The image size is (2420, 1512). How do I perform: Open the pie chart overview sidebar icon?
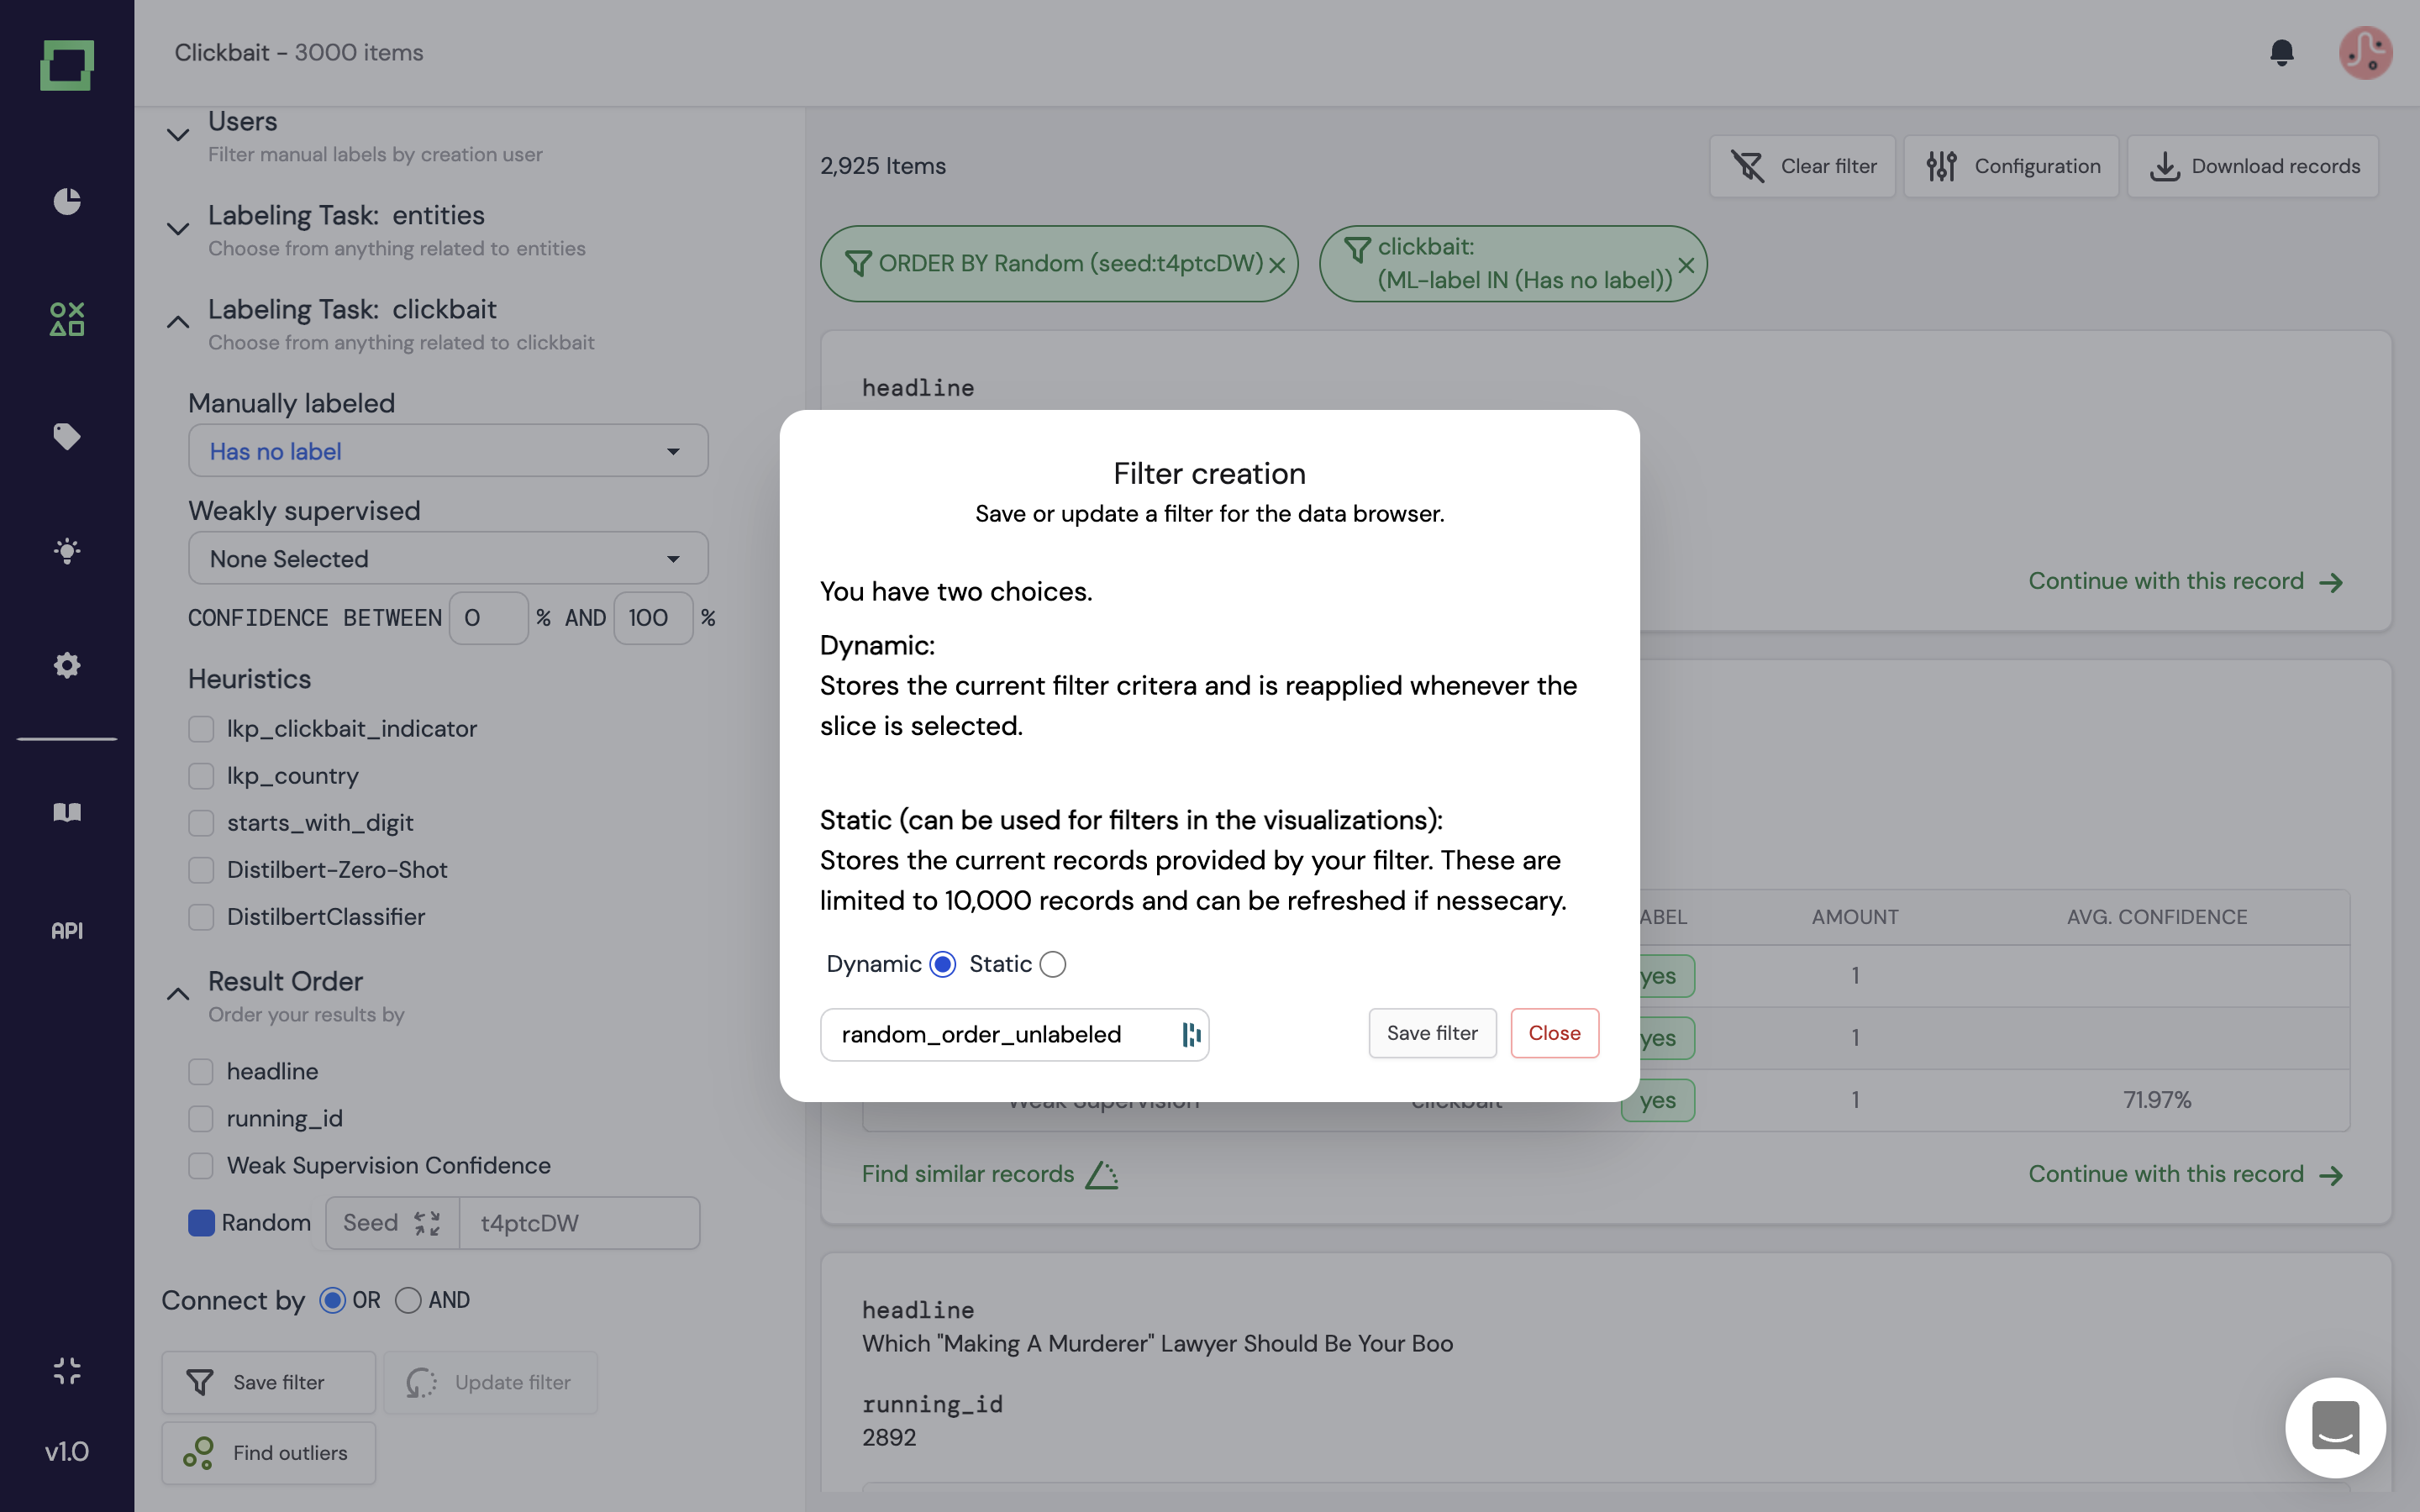(67, 202)
